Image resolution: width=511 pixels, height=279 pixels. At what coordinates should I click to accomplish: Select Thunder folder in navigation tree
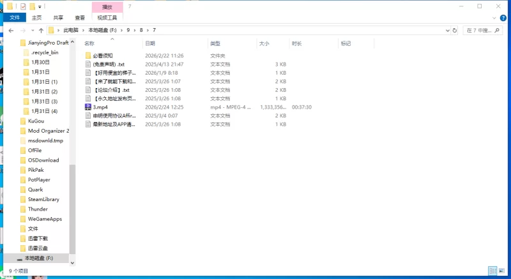coord(34,209)
